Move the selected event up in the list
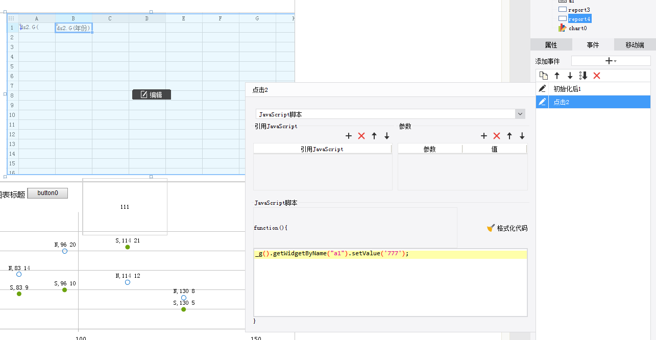The height and width of the screenshot is (340, 656). coord(557,76)
